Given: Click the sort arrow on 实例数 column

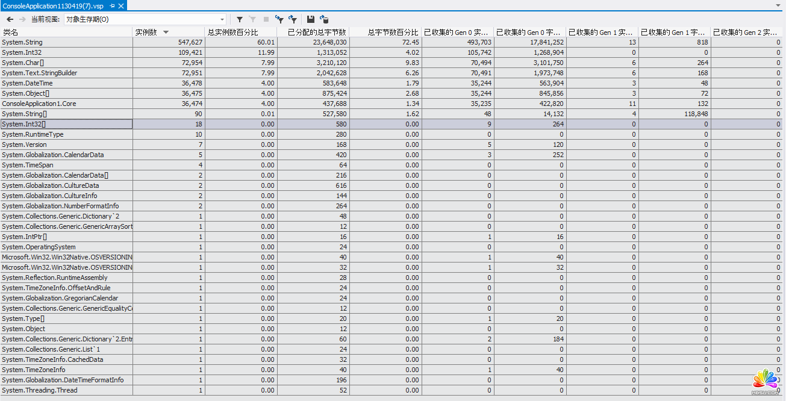Looking at the screenshot, I should point(166,32).
